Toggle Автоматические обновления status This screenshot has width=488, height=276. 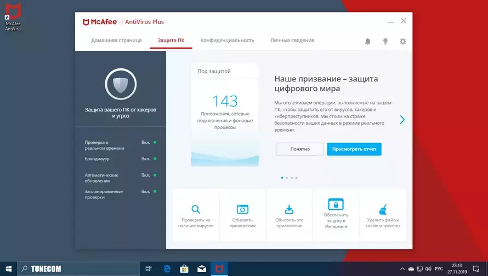[149, 175]
